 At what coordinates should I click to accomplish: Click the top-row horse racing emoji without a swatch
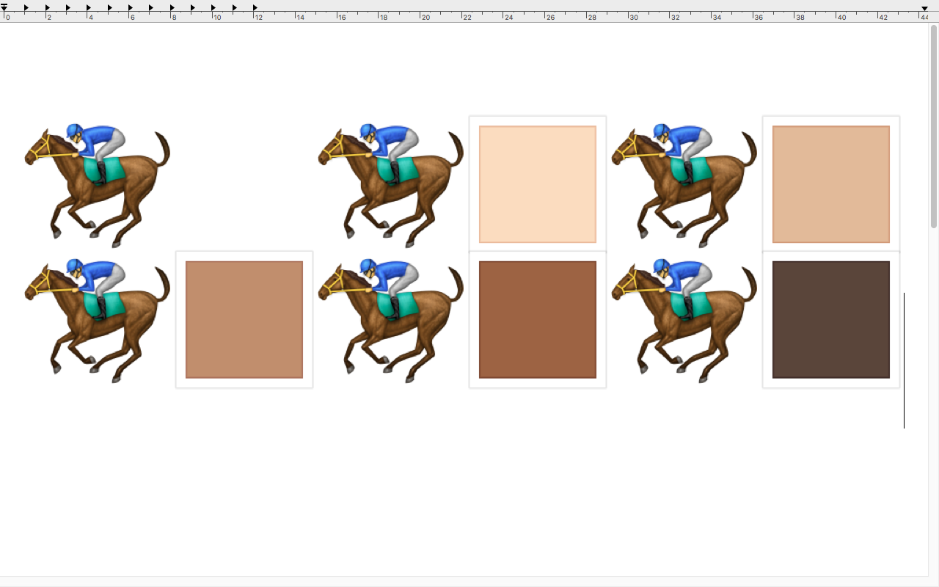click(98, 185)
